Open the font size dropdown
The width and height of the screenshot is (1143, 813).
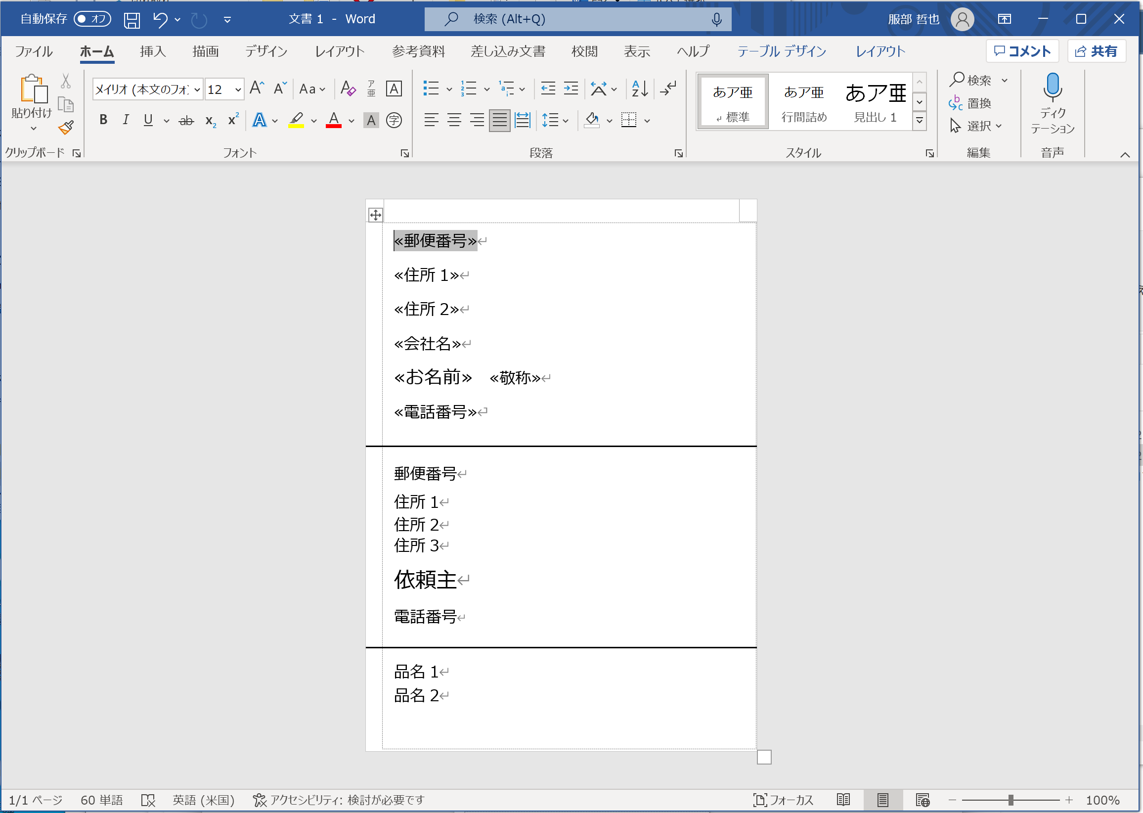(x=238, y=90)
